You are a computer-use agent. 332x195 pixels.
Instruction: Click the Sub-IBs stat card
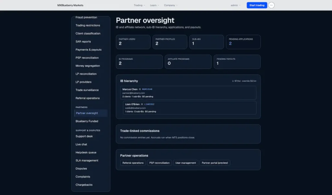pos(207,42)
